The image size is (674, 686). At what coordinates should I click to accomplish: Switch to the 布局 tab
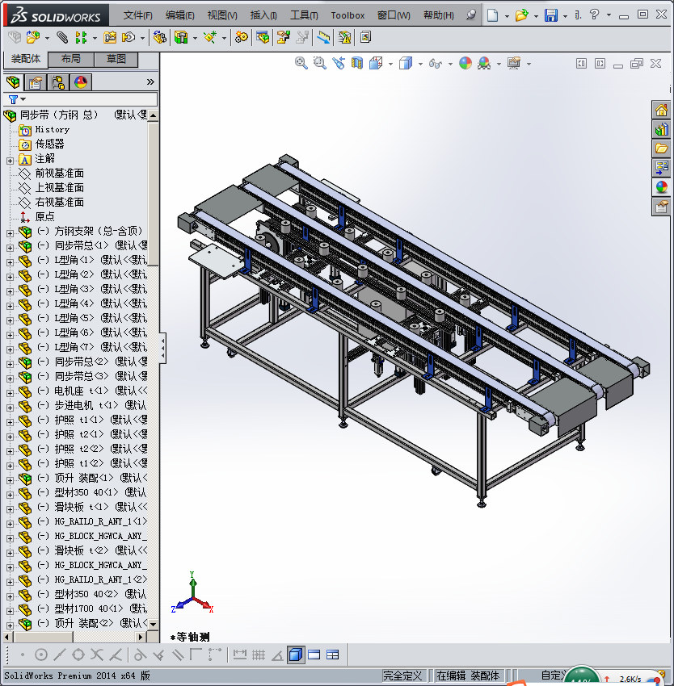[70, 59]
